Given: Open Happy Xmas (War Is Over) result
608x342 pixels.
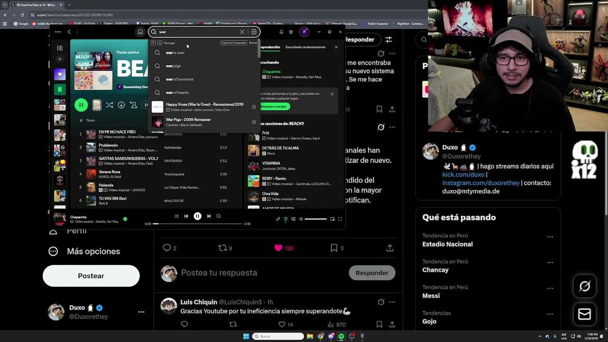Looking at the screenshot, I should [204, 107].
